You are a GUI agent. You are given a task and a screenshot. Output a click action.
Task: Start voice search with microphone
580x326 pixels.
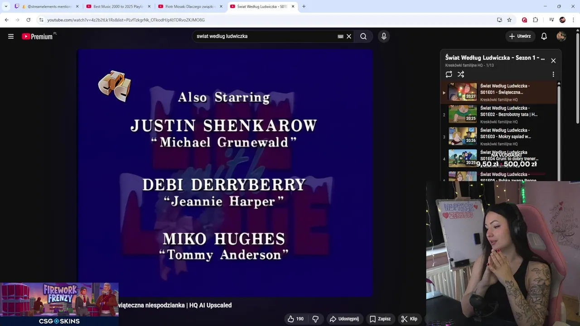pyautogui.click(x=384, y=36)
